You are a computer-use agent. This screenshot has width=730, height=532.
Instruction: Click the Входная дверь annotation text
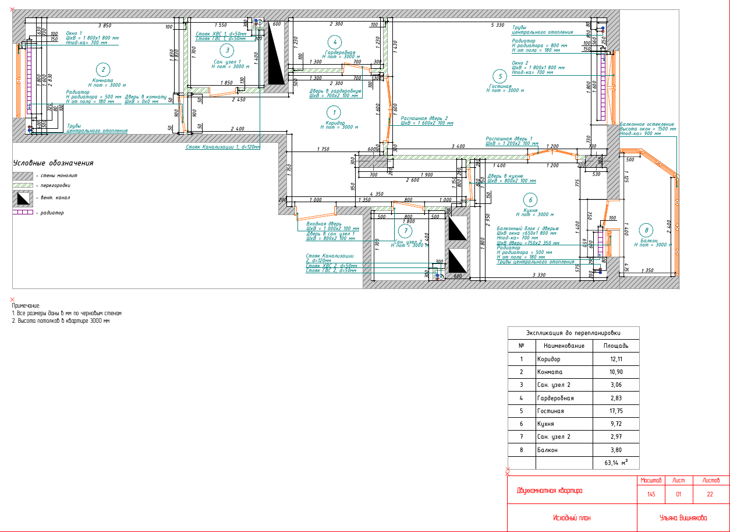click(x=324, y=224)
